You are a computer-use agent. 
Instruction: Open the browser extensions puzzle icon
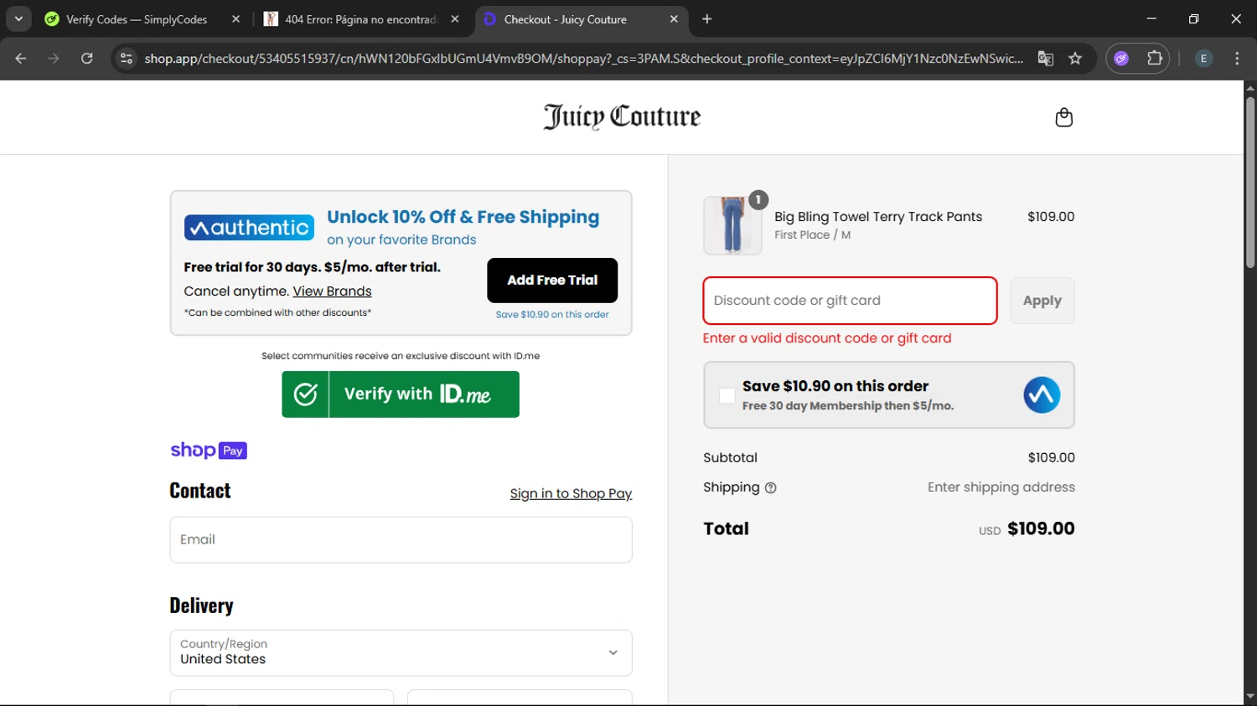(1155, 59)
